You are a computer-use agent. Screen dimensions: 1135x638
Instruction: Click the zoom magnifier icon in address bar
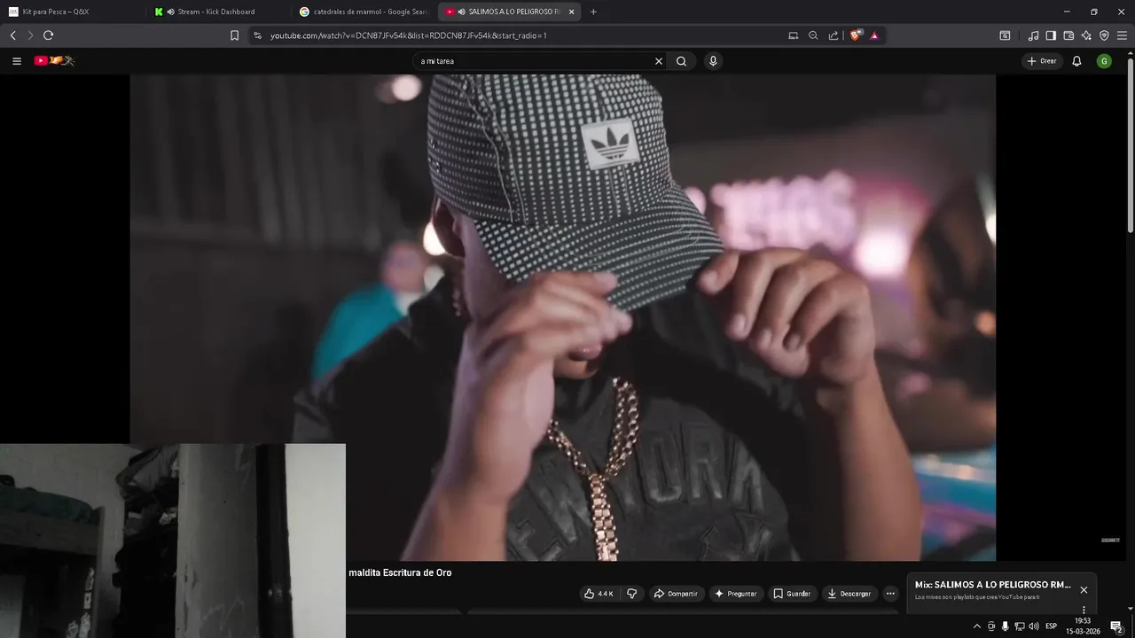tap(813, 35)
